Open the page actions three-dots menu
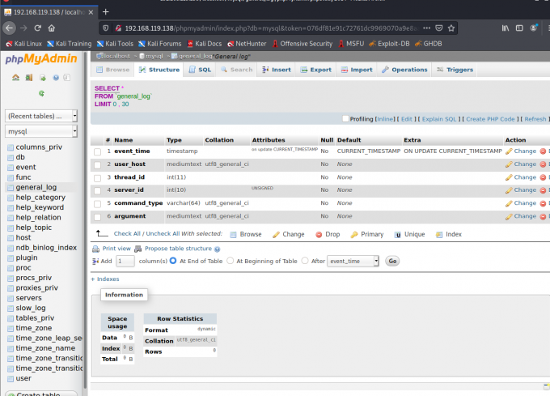This screenshot has width=550, height=396. pyautogui.click(x=426, y=28)
